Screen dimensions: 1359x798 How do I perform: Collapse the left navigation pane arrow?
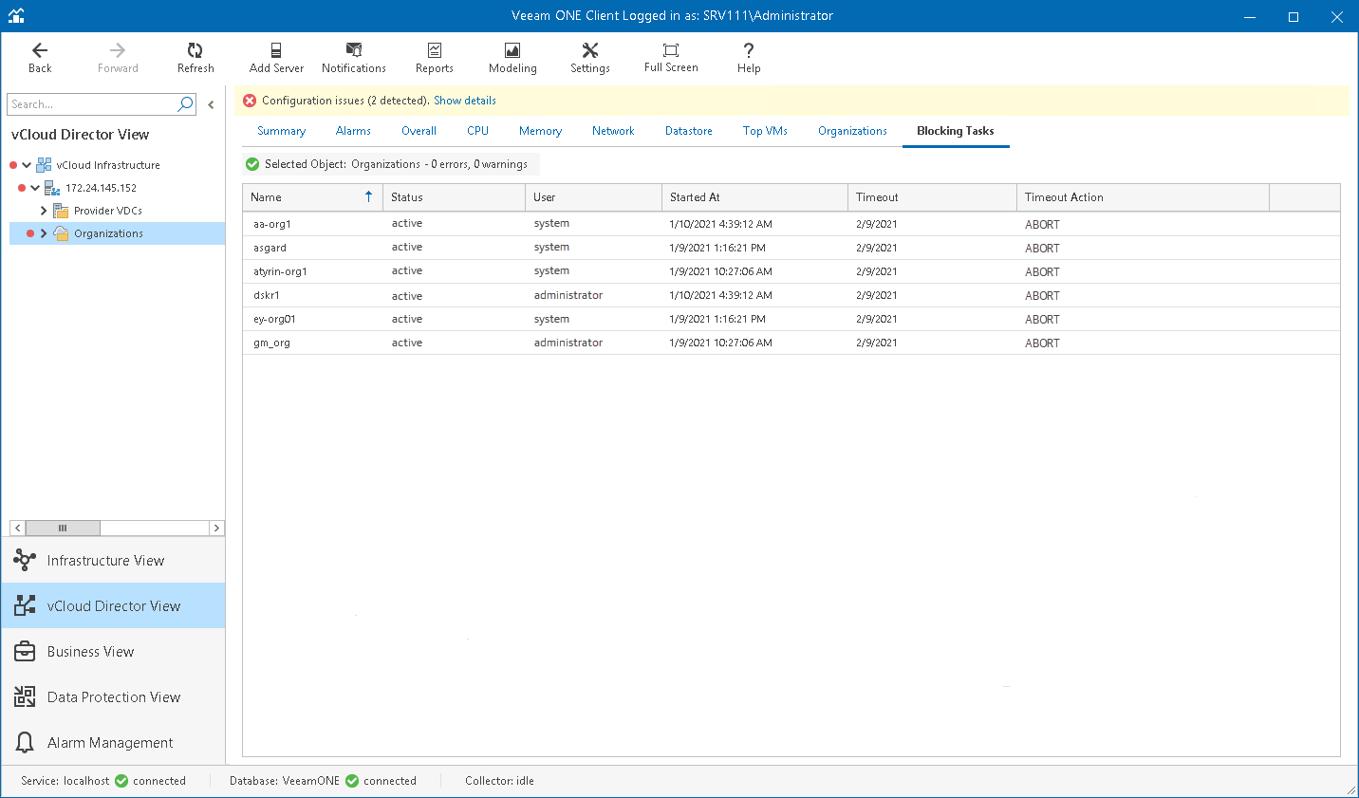[x=211, y=105]
